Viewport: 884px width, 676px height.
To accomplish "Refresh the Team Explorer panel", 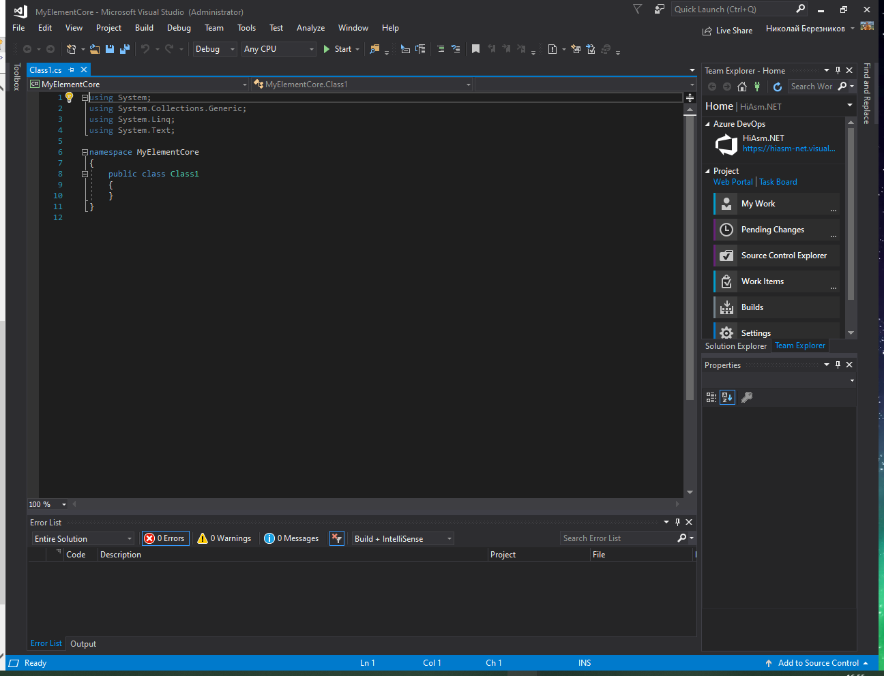I will (x=777, y=87).
